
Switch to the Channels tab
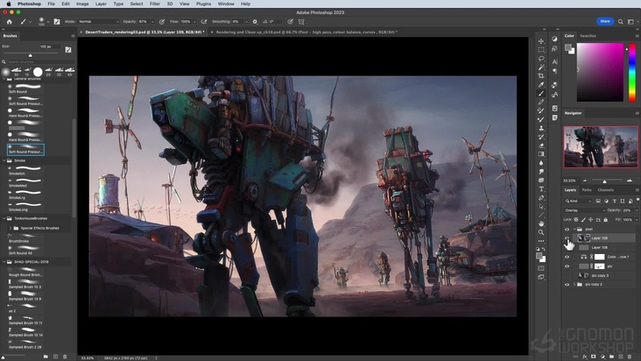click(605, 190)
